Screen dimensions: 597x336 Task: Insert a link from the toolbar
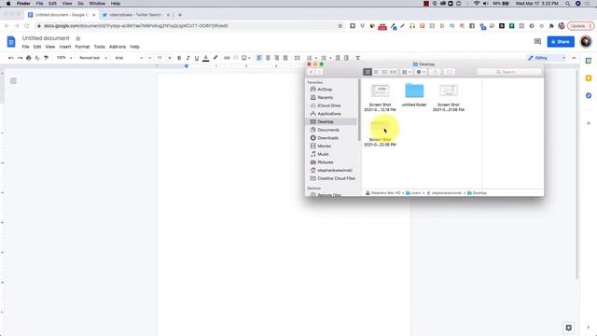pos(227,58)
